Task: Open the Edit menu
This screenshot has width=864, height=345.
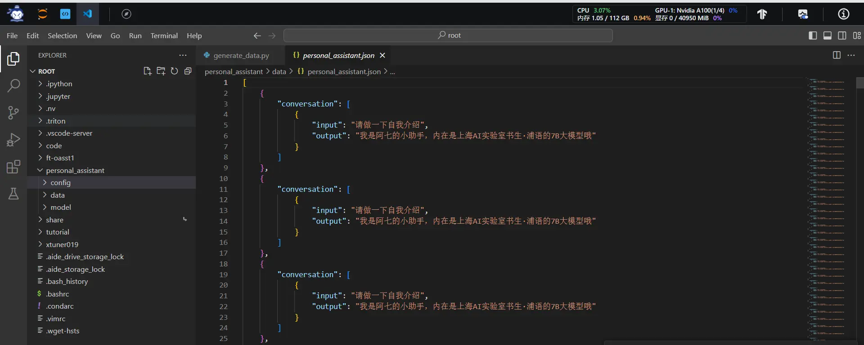Action: pyautogui.click(x=32, y=35)
